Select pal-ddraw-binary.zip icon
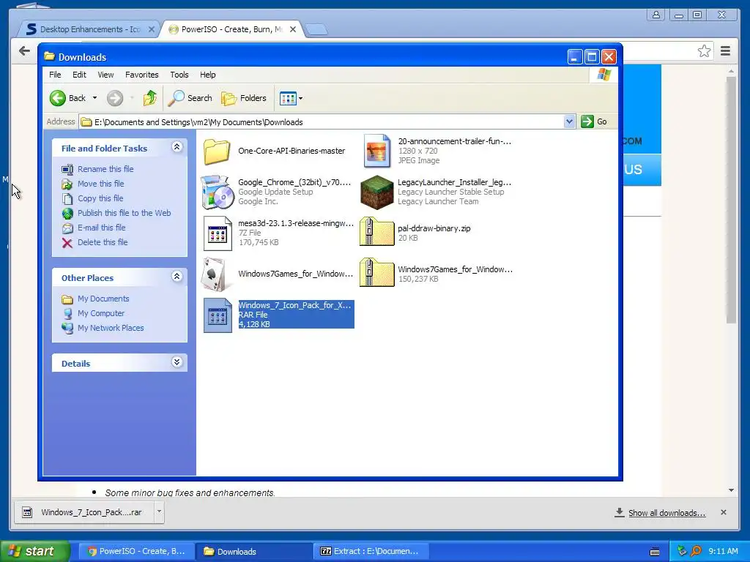This screenshot has width=750, height=562. [x=377, y=232]
